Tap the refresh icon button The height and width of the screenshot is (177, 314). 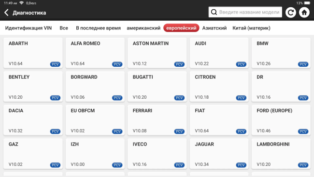pyautogui.click(x=290, y=13)
